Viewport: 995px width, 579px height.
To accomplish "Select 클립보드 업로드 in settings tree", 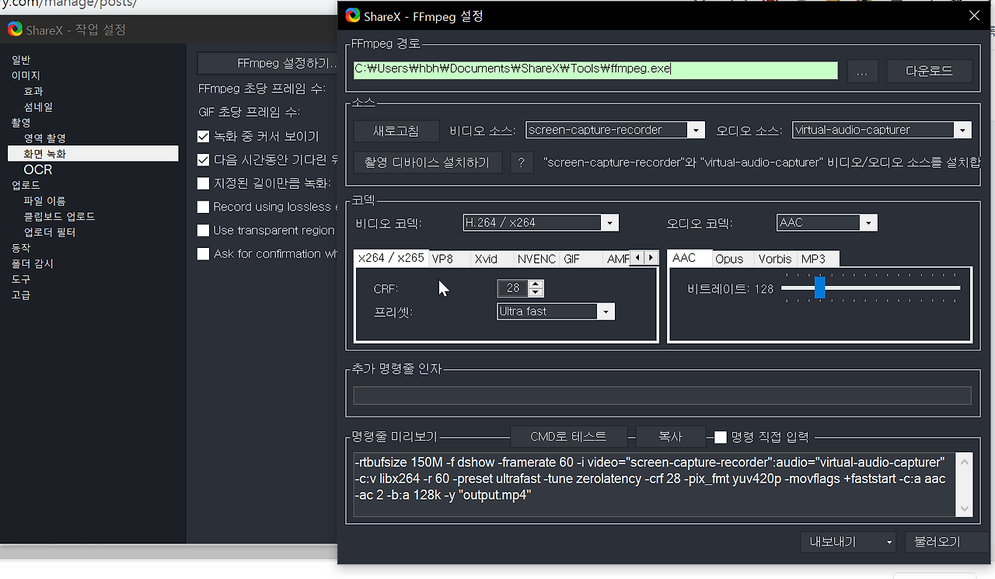I will pos(59,216).
